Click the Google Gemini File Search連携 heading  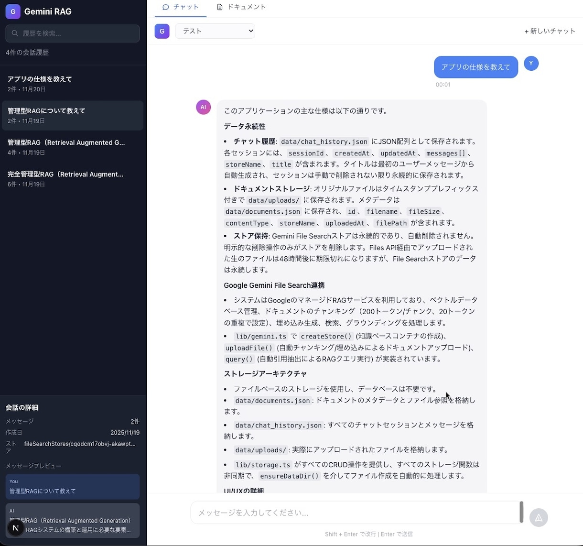pos(274,285)
